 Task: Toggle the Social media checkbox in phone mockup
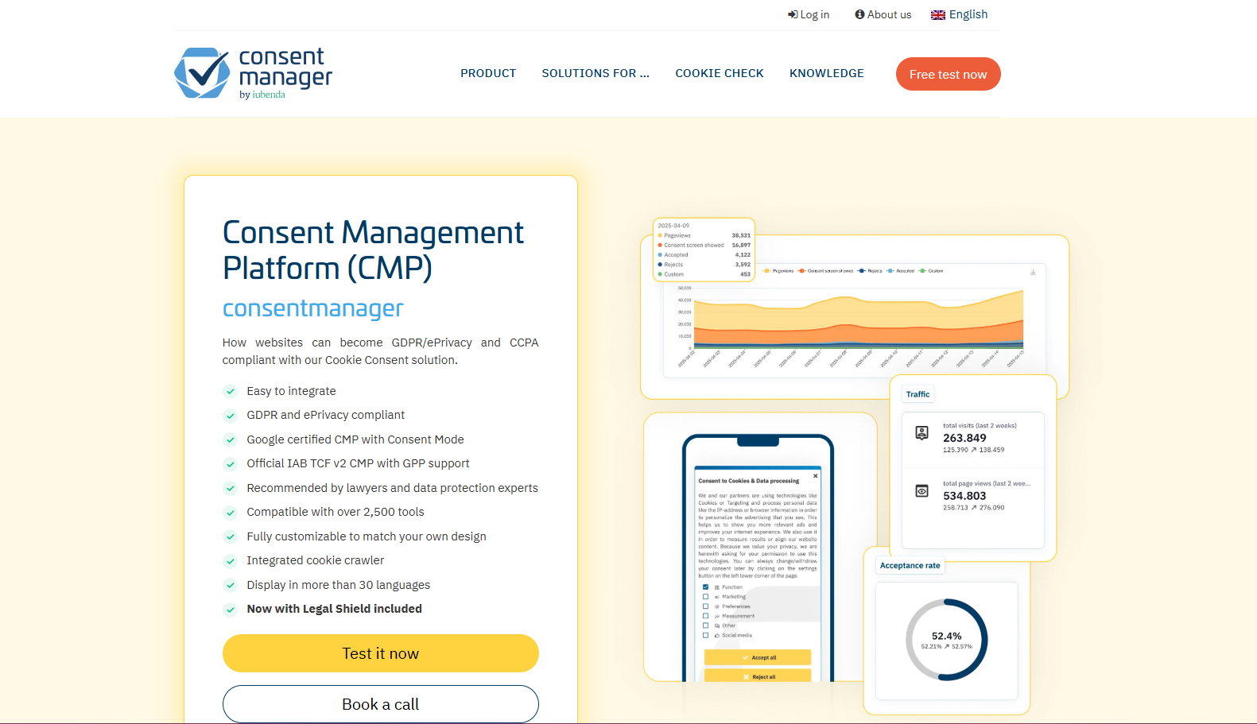click(x=705, y=635)
